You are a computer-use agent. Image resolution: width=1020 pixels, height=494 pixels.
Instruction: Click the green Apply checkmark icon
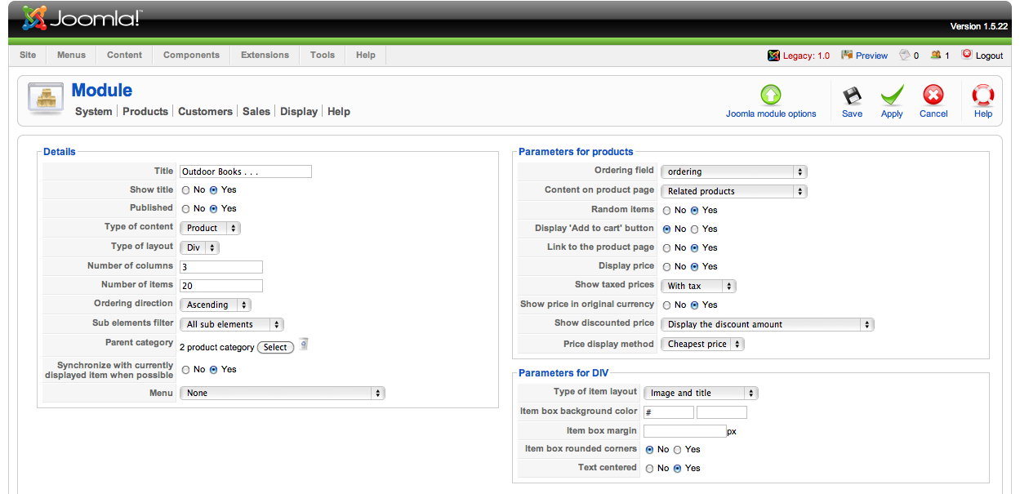click(892, 96)
